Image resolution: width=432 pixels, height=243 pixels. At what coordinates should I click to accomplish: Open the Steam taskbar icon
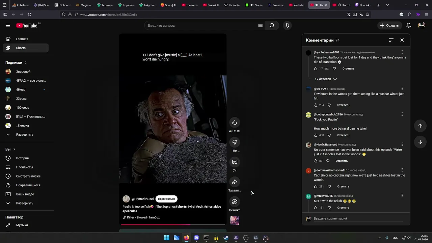click(226, 238)
